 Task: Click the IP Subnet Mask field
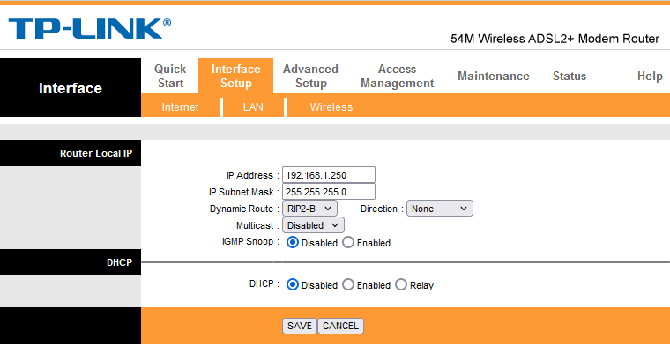tap(329, 192)
